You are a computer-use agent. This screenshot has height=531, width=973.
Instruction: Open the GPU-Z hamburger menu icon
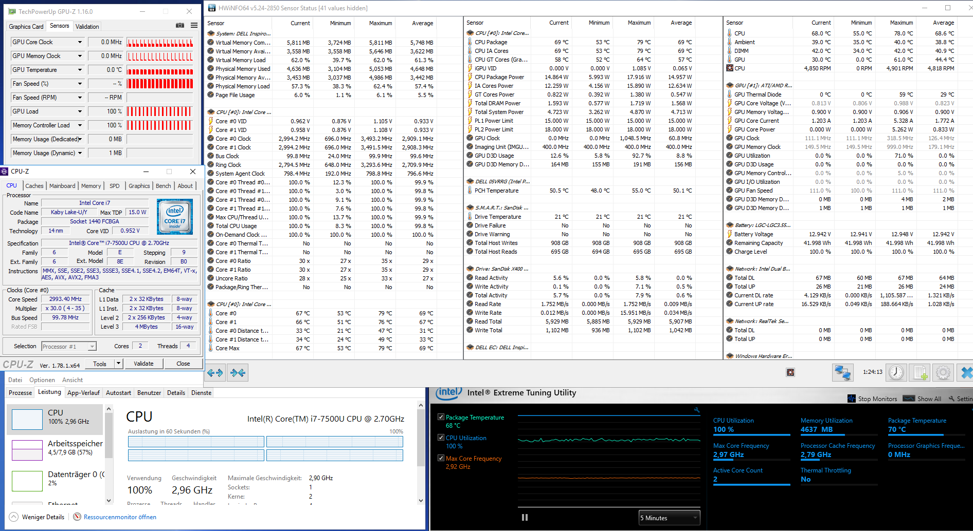pos(194,25)
